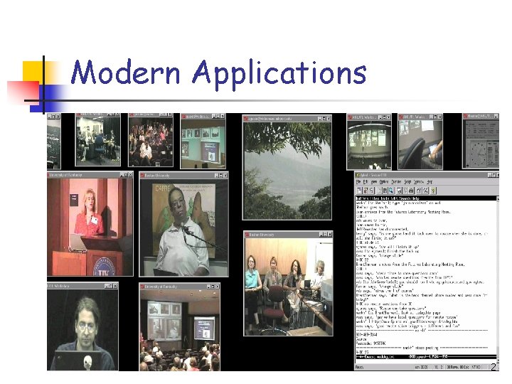Screen dimensions: 512x384
Task: Open the Script menu in SecureCRT
Action: point(407,182)
